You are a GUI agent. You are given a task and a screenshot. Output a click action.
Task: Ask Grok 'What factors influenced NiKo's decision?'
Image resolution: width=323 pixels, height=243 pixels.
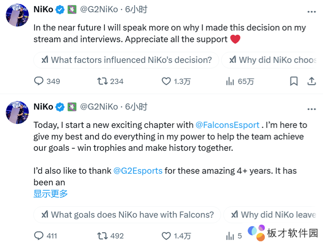(x=126, y=60)
